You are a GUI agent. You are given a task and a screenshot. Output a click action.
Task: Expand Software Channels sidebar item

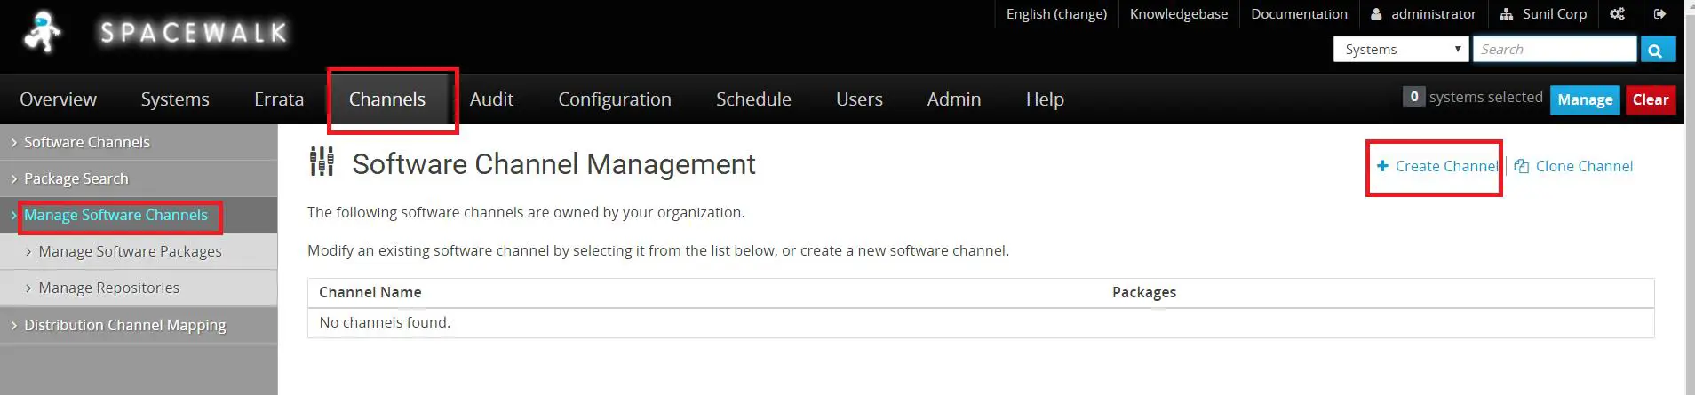pyautogui.click(x=139, y=142)
